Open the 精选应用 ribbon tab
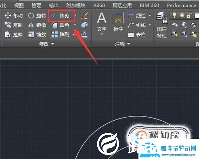This screenshot has width=199, height=159. 122,5
